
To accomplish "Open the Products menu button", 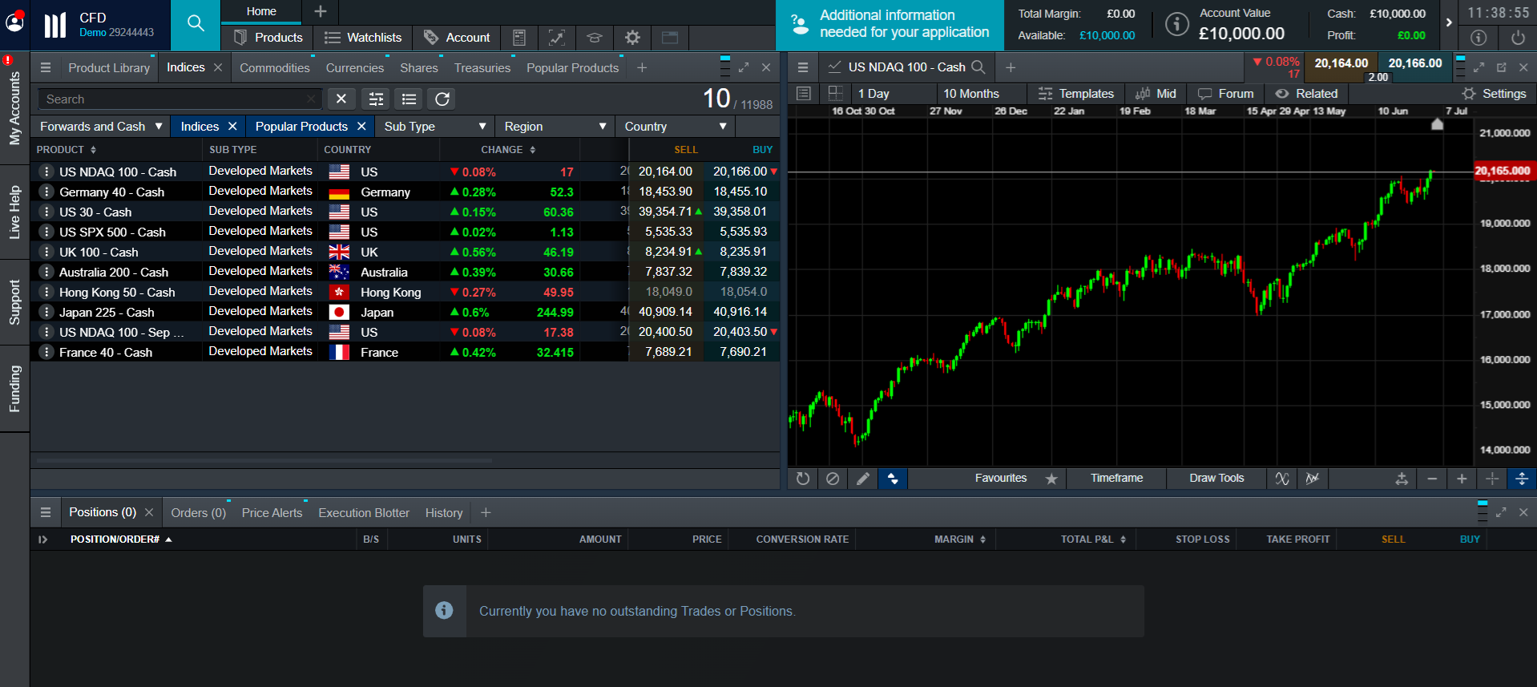I will [268, 38].
